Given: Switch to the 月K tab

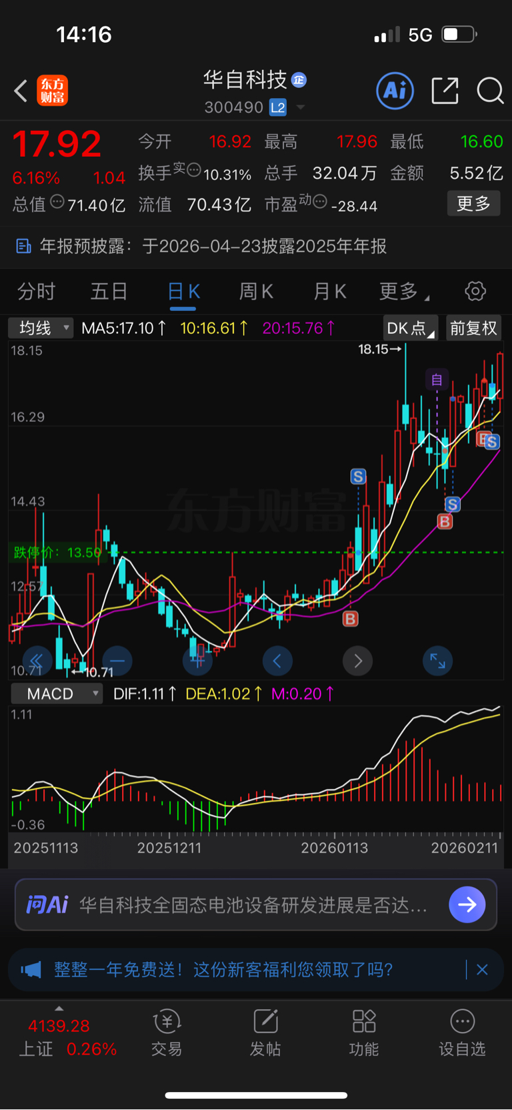Looking at the screenshot, I should 329,292.
